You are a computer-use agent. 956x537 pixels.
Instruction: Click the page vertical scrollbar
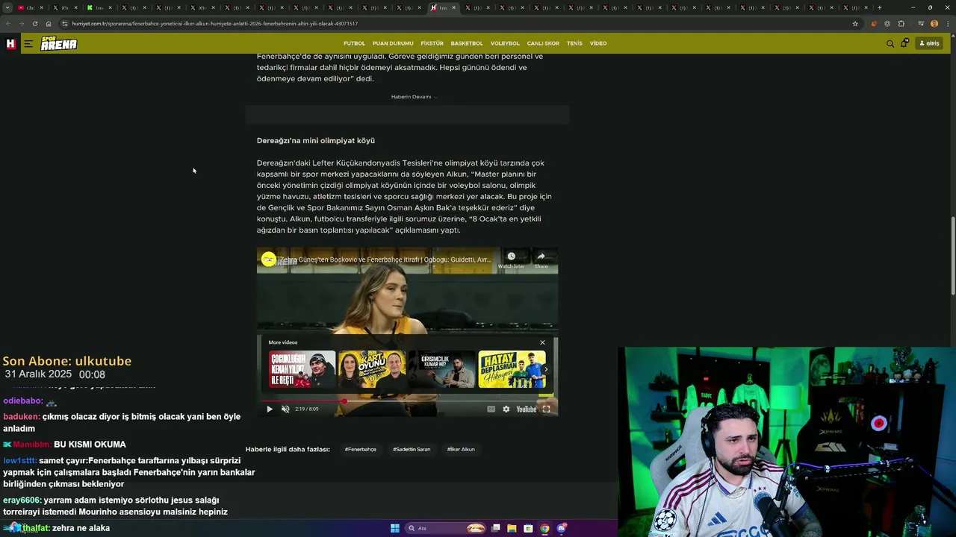952,255
